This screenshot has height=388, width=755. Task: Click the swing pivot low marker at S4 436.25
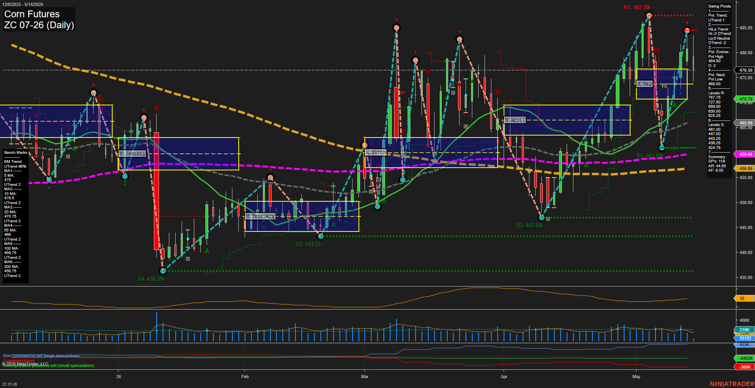(x=163, y=271)
